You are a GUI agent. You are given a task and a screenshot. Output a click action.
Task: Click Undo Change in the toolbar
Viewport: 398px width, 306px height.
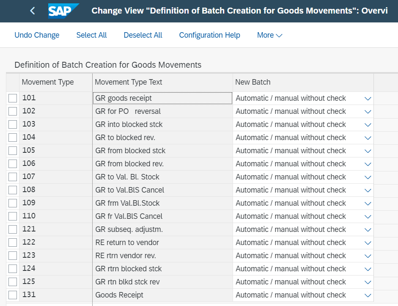click(37, 35)
